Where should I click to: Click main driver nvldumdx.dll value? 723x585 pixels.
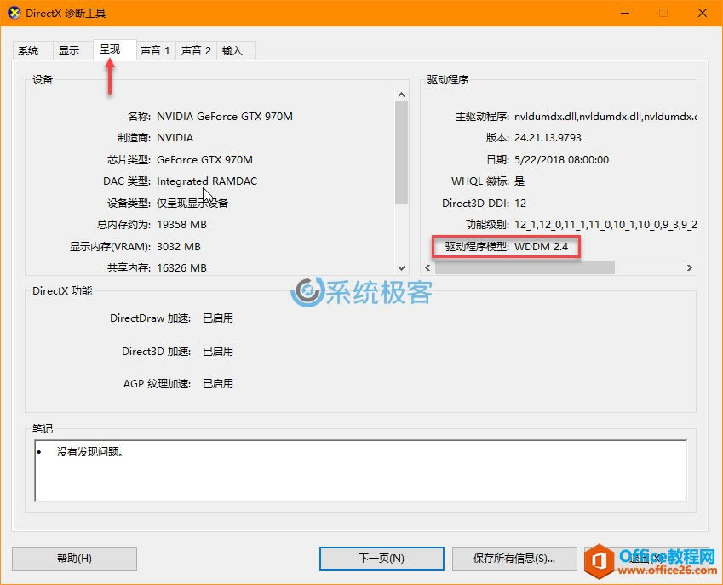[x=605, y=116]
